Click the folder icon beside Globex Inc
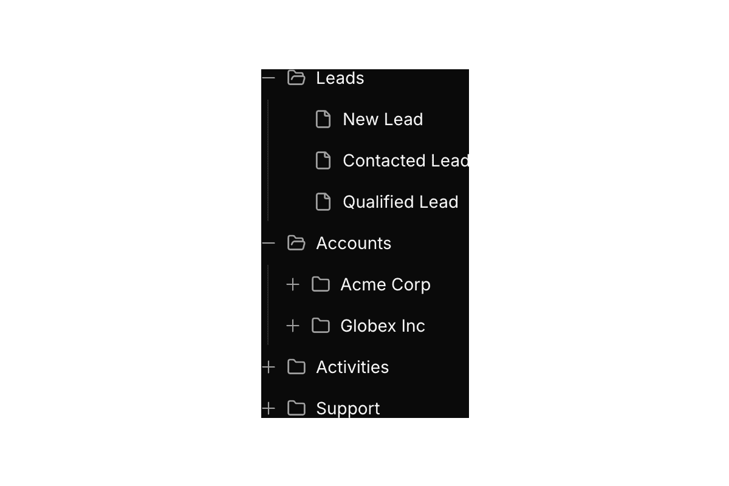The image size is (729, 486). [x=321, y=326]
